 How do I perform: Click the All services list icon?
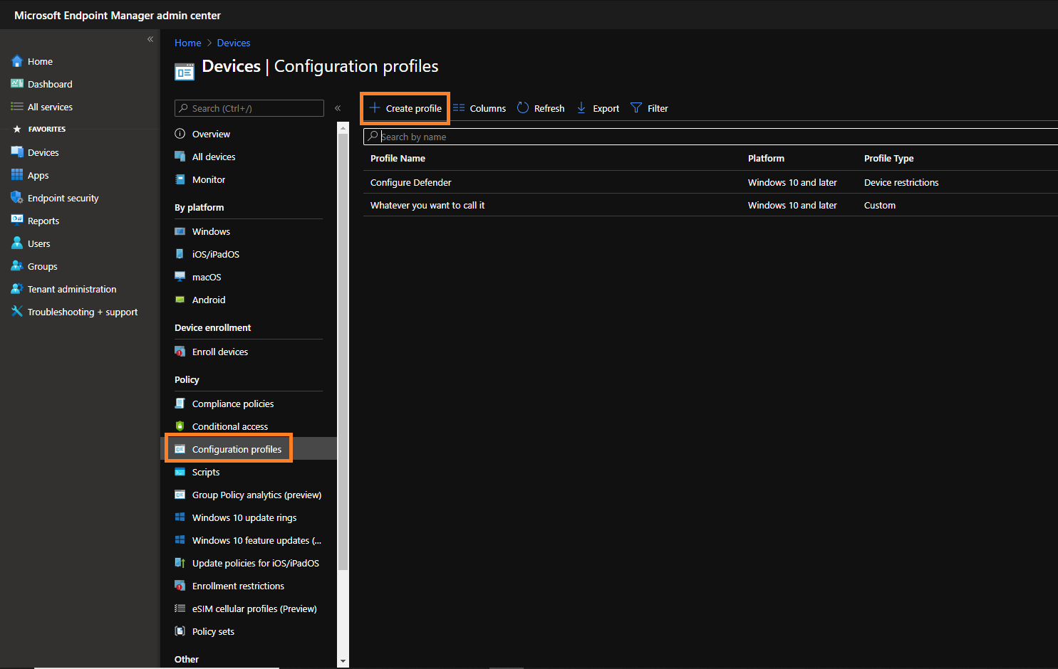pyautogui.click(x=17, y=107)
